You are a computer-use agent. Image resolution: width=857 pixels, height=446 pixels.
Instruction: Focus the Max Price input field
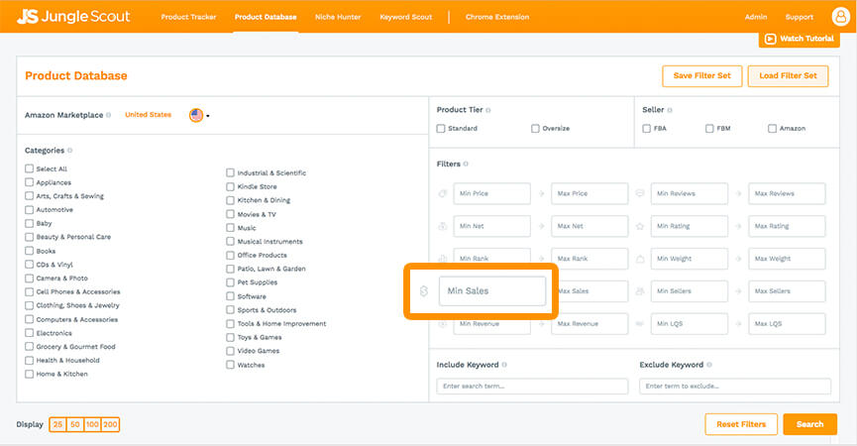pyautogui.click(x=589, y=193)
